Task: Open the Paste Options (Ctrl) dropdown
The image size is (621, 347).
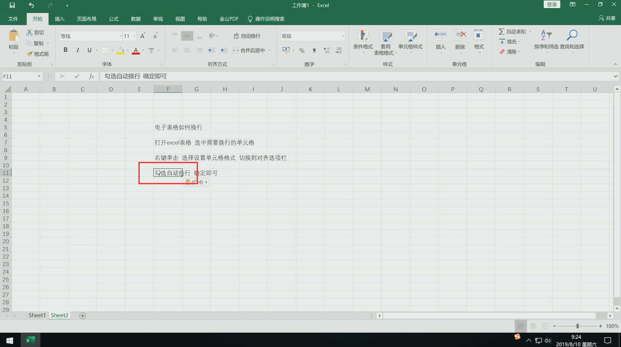Action: [196, 183]
